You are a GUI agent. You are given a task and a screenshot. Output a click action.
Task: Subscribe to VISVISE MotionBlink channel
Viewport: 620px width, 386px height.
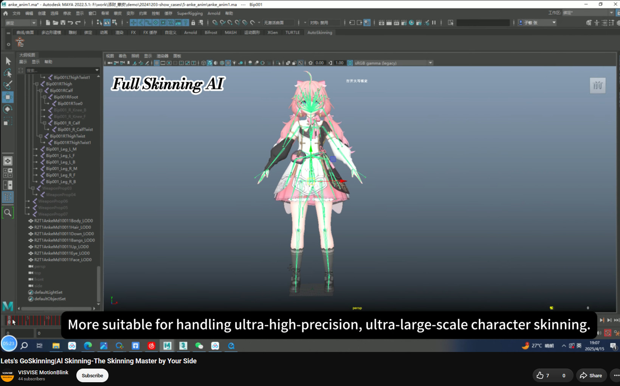tap(92, 375)
